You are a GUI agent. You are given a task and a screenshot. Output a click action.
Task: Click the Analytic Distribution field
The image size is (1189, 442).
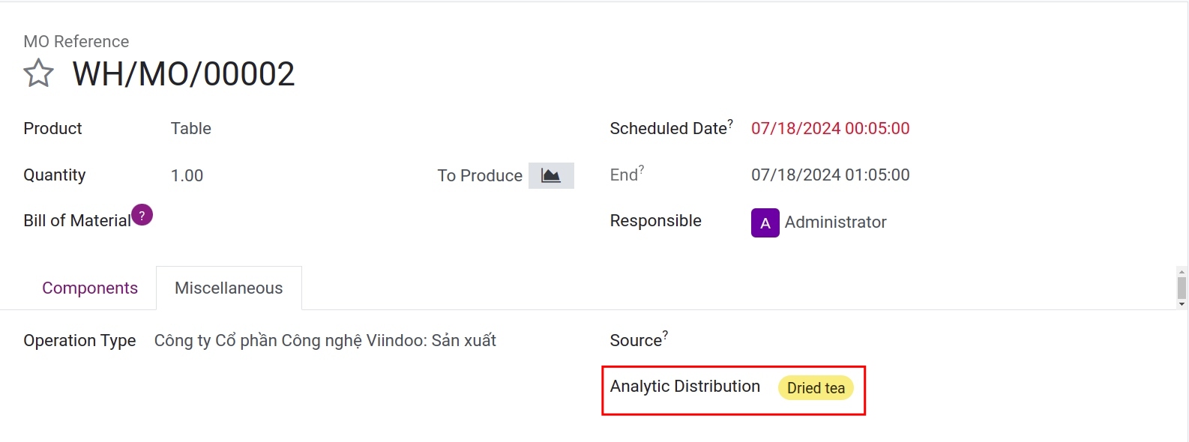click(x=684, y=387)
